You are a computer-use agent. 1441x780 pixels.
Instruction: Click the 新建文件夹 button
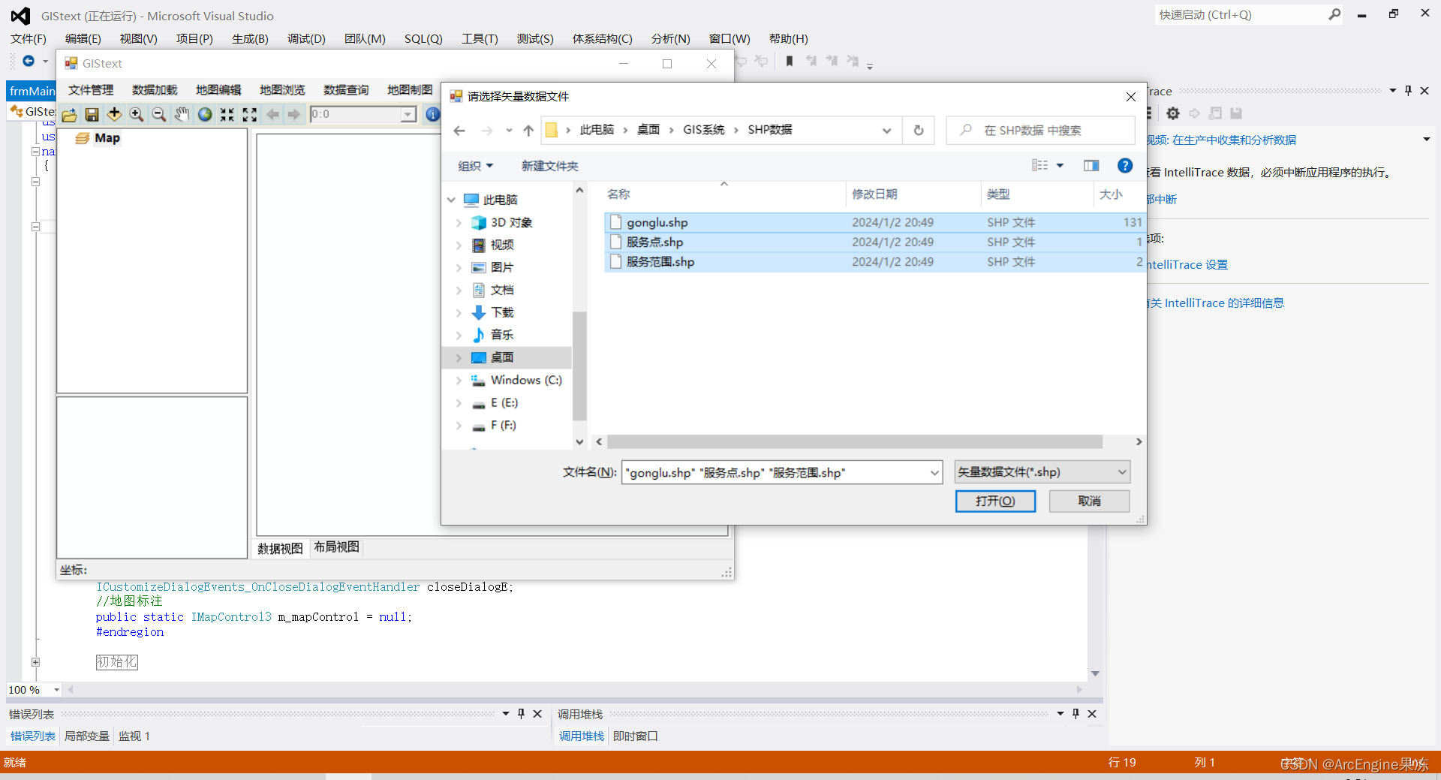(549, 165)
